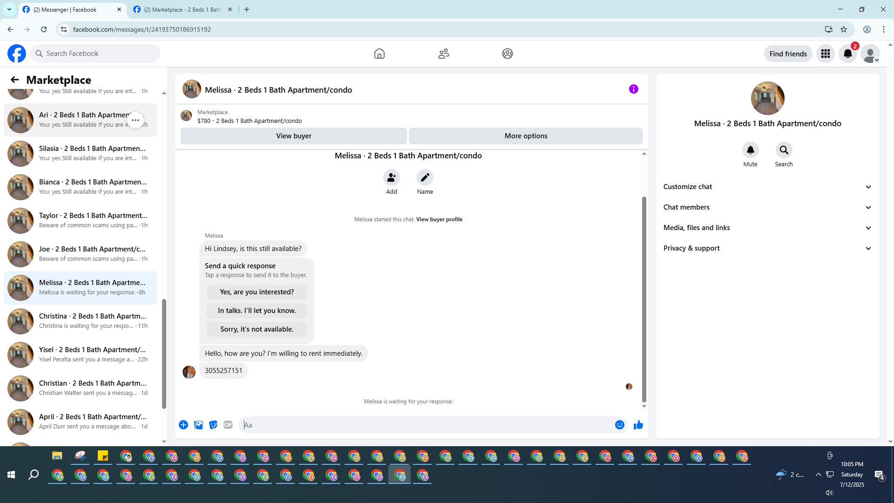
Task: Open the Facebook apps grid menu
Action: click(x=825, y=54)
